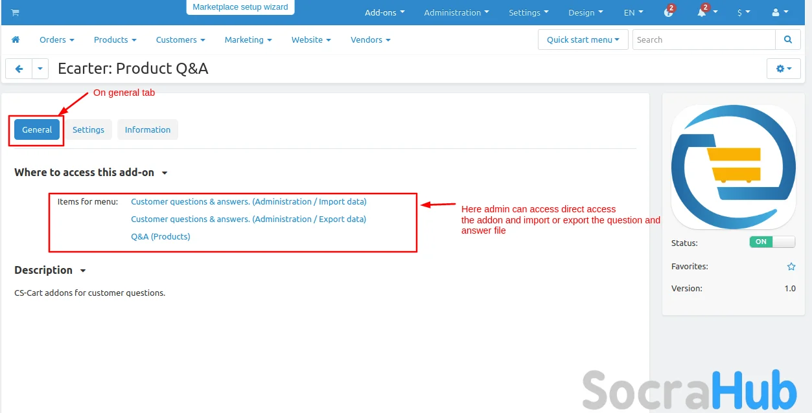This screenshot has height=413, width=812.
Task: Open the Q&A (Products) link
Action: 161,236
